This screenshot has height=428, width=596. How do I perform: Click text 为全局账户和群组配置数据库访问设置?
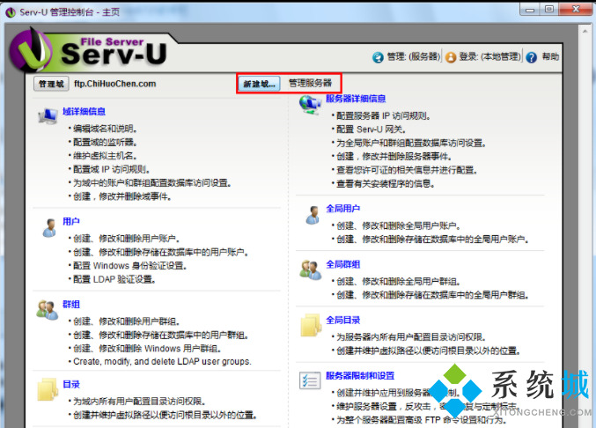[x=411, y=144]
